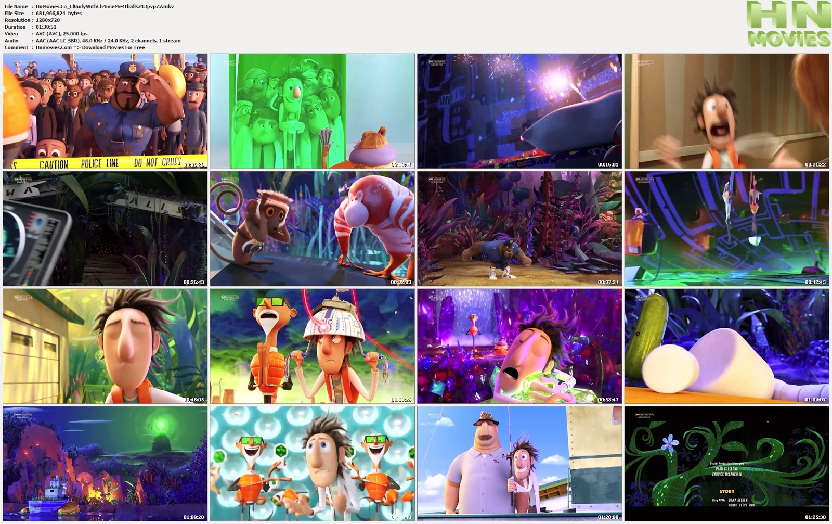832x524 pixels.
Task: Open the Flint eyes-closed close-up at 00:48:05
Action: [105, 347]
